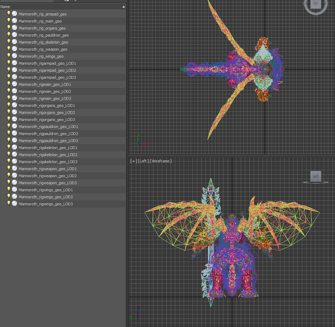The height and width of the screenshot is (327, 335).
Task: Open the [Left] point-of-view viewport menu
Action: tap(143, 161)
